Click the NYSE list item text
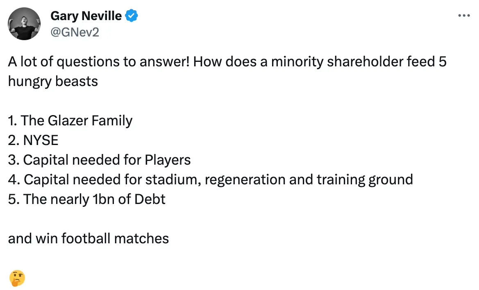 33,140
